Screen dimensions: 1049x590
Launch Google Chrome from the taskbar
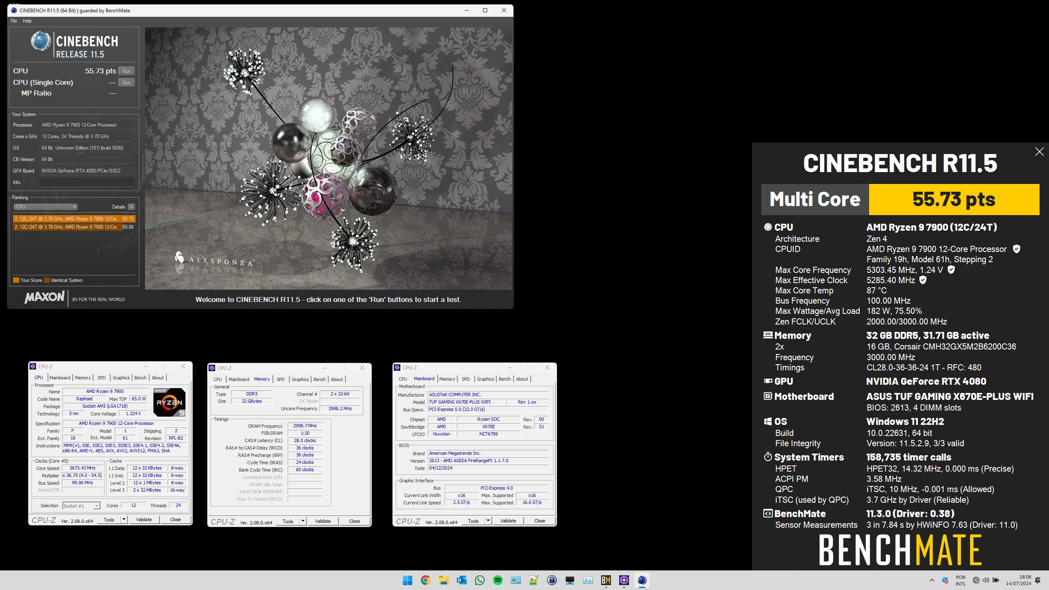pyautogui.click(x=425, y=580)
